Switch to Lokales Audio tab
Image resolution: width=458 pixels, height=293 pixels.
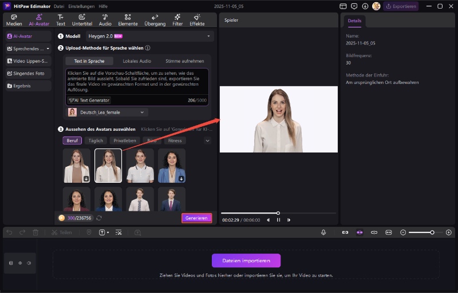point(137,61)
